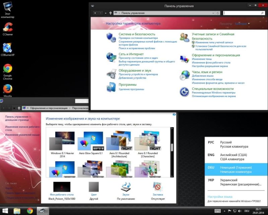Open the Категория view dropdown
Screen dimensions: 268x215
click(242, 24)
